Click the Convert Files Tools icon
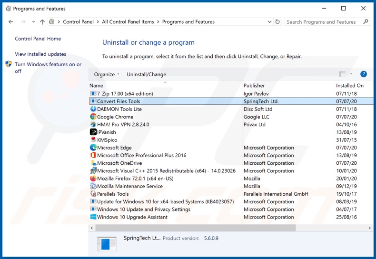 [93, 101]
